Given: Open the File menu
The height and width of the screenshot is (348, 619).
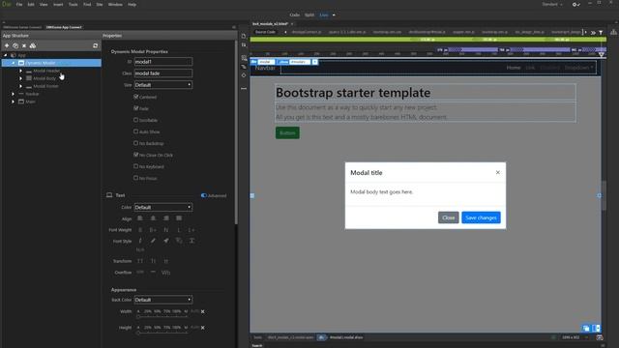Looking at the screenshot, I should [x=19, y=4].
